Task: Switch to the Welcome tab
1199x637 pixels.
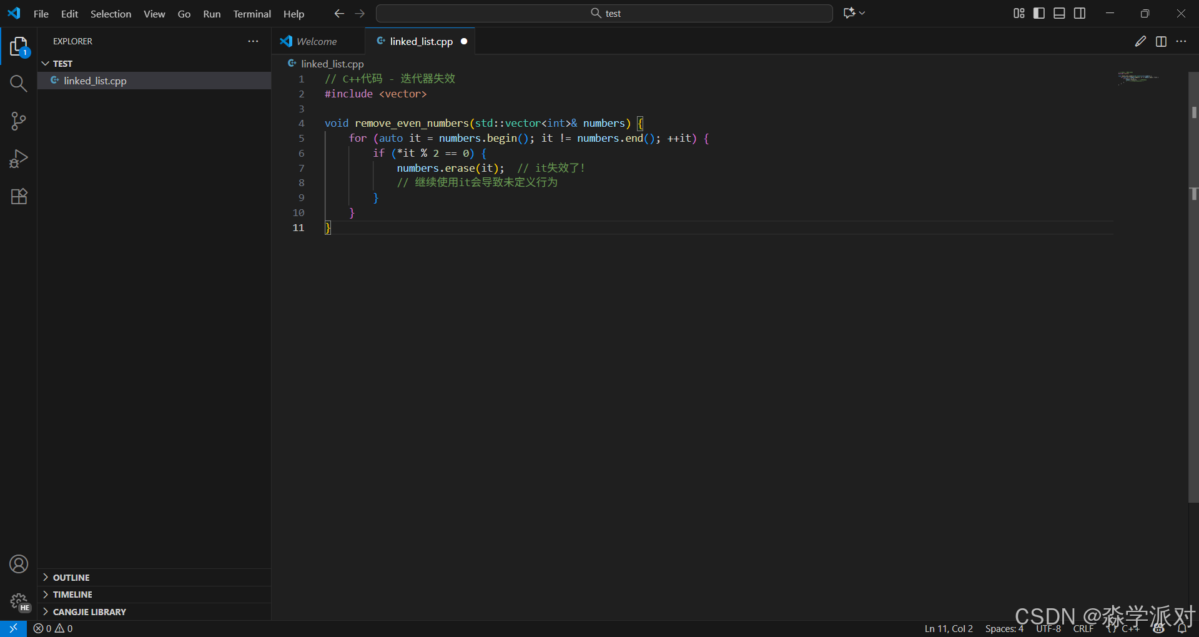Action: coord(317,41)
